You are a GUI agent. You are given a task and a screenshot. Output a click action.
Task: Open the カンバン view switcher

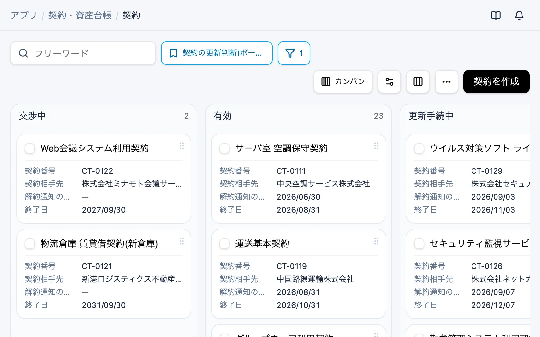pos(343,82)
